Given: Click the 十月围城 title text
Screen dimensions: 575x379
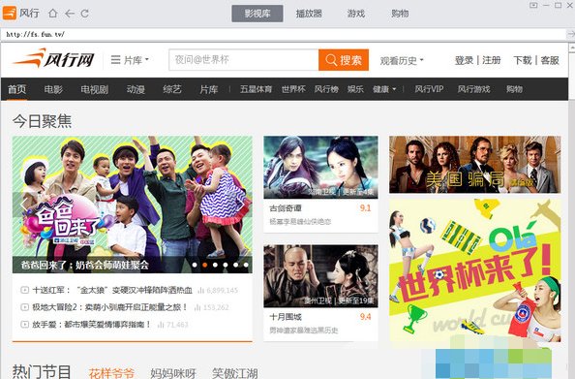Looking at the screenshot, I should coord(286,317).
